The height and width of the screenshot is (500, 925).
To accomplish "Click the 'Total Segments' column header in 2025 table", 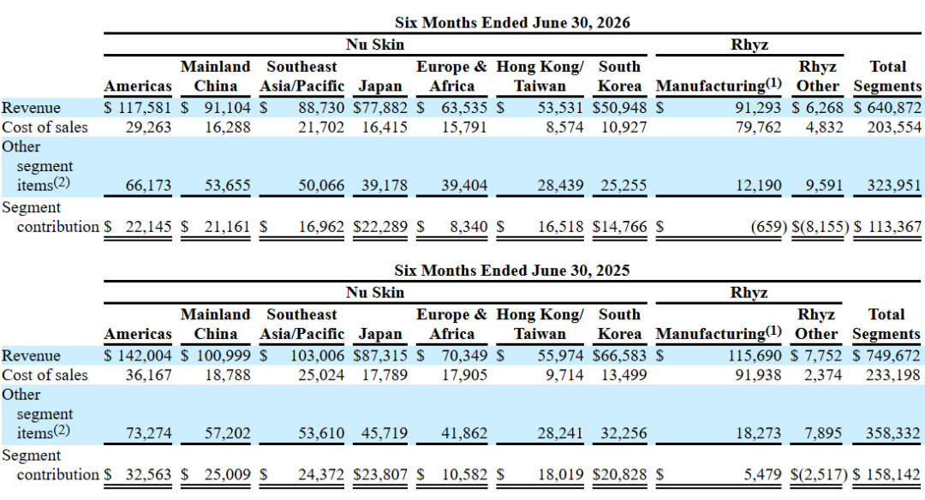I will [886, 324].
